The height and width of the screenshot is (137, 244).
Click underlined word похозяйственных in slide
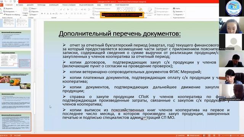pos(128,110)
